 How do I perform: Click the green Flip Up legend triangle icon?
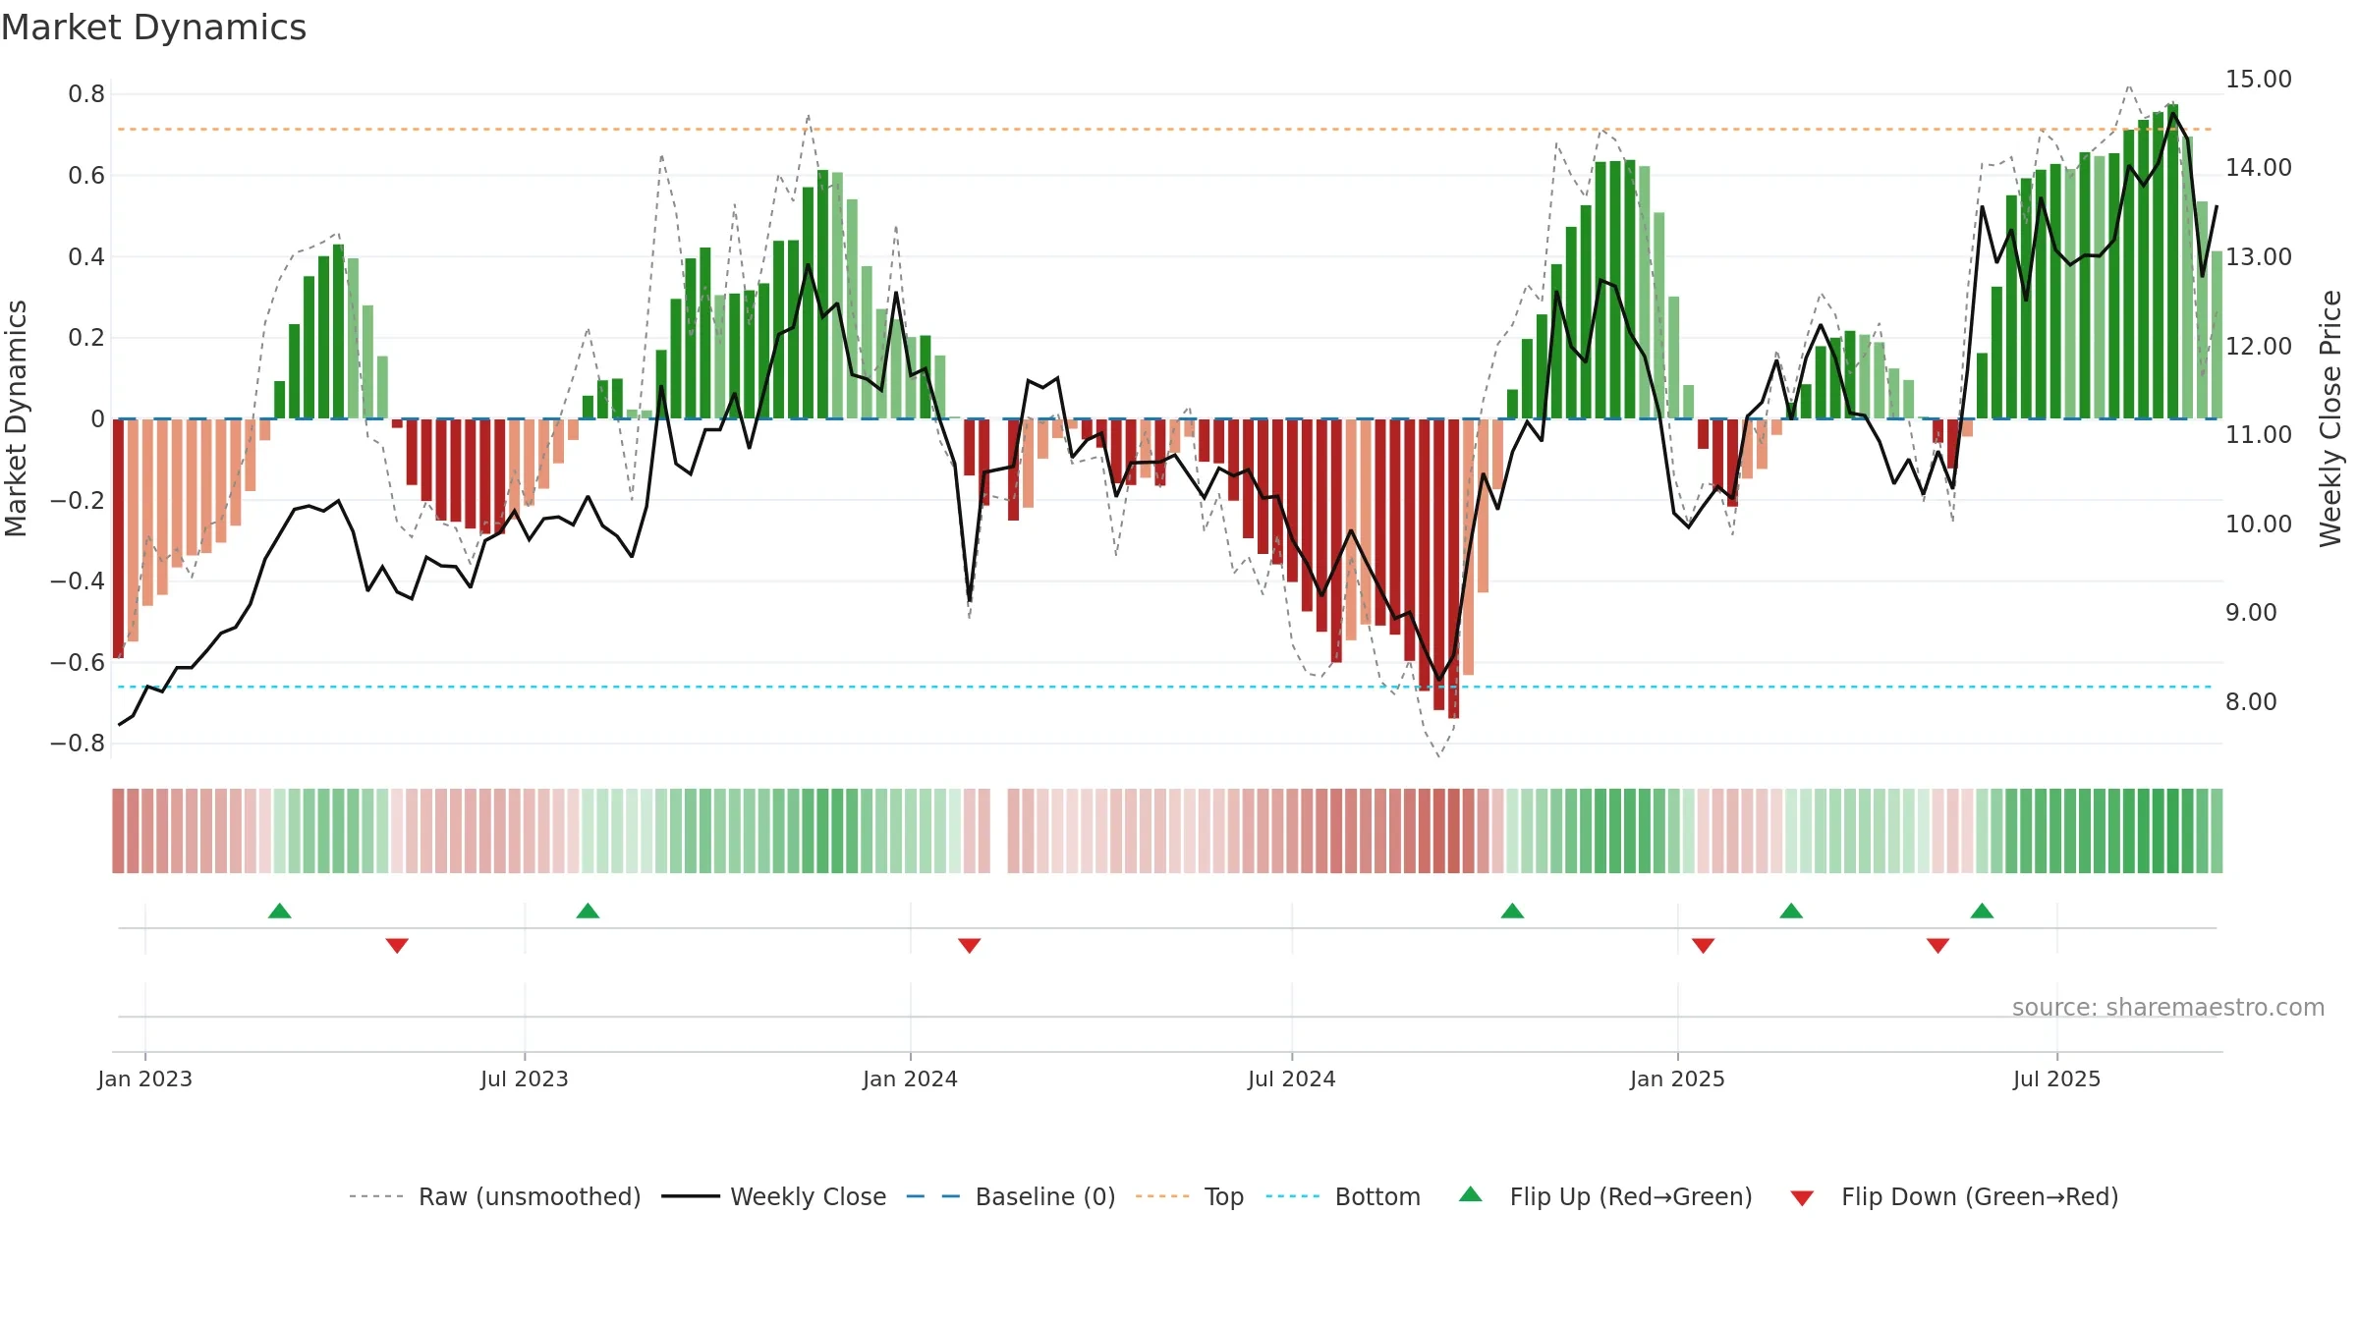tap(1471, 1194)
